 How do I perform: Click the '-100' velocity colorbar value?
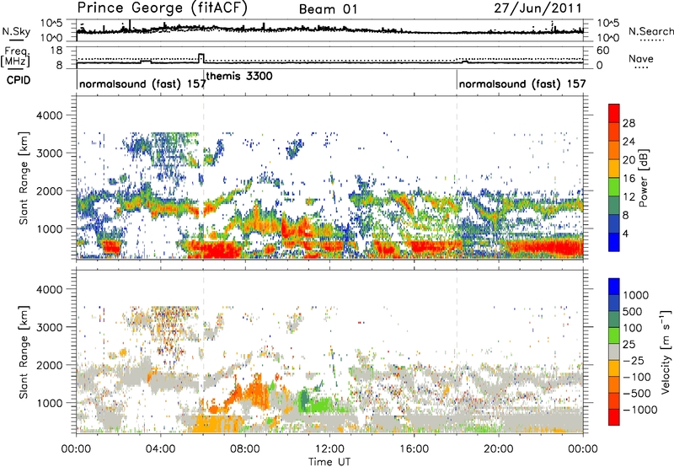[637, 377]
